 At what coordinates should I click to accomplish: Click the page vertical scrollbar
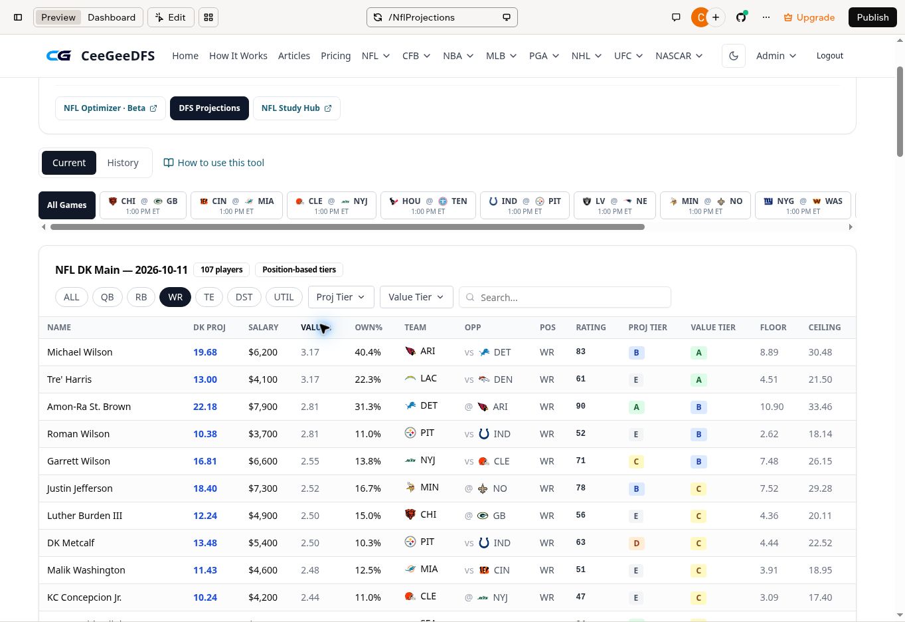pos(900,112)
